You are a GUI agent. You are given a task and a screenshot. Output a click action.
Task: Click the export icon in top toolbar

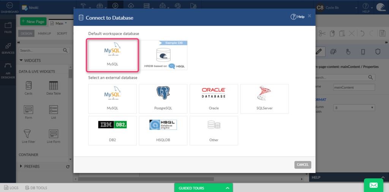162,5
